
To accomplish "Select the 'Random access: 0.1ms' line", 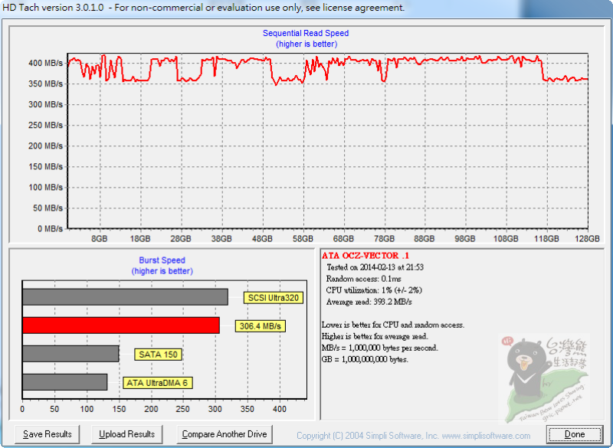I will coord(363,279).
